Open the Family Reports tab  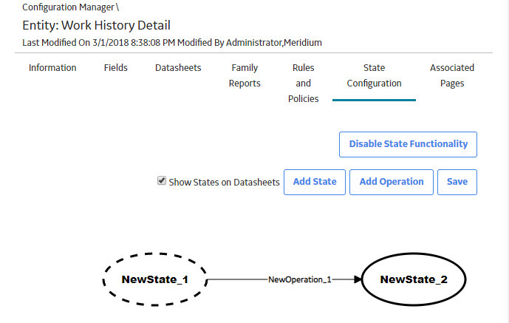click(245, 75)
